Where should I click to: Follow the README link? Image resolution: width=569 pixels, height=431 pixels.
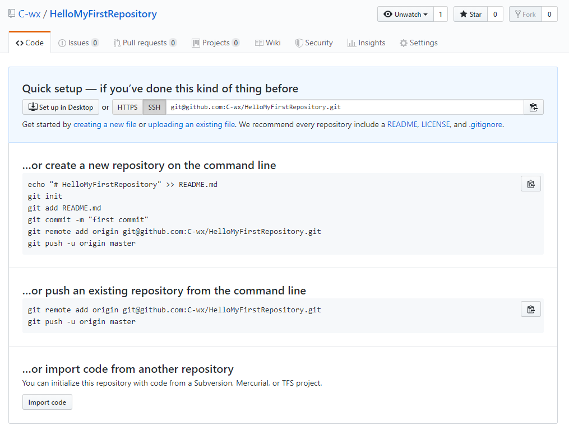click(403, 125)
